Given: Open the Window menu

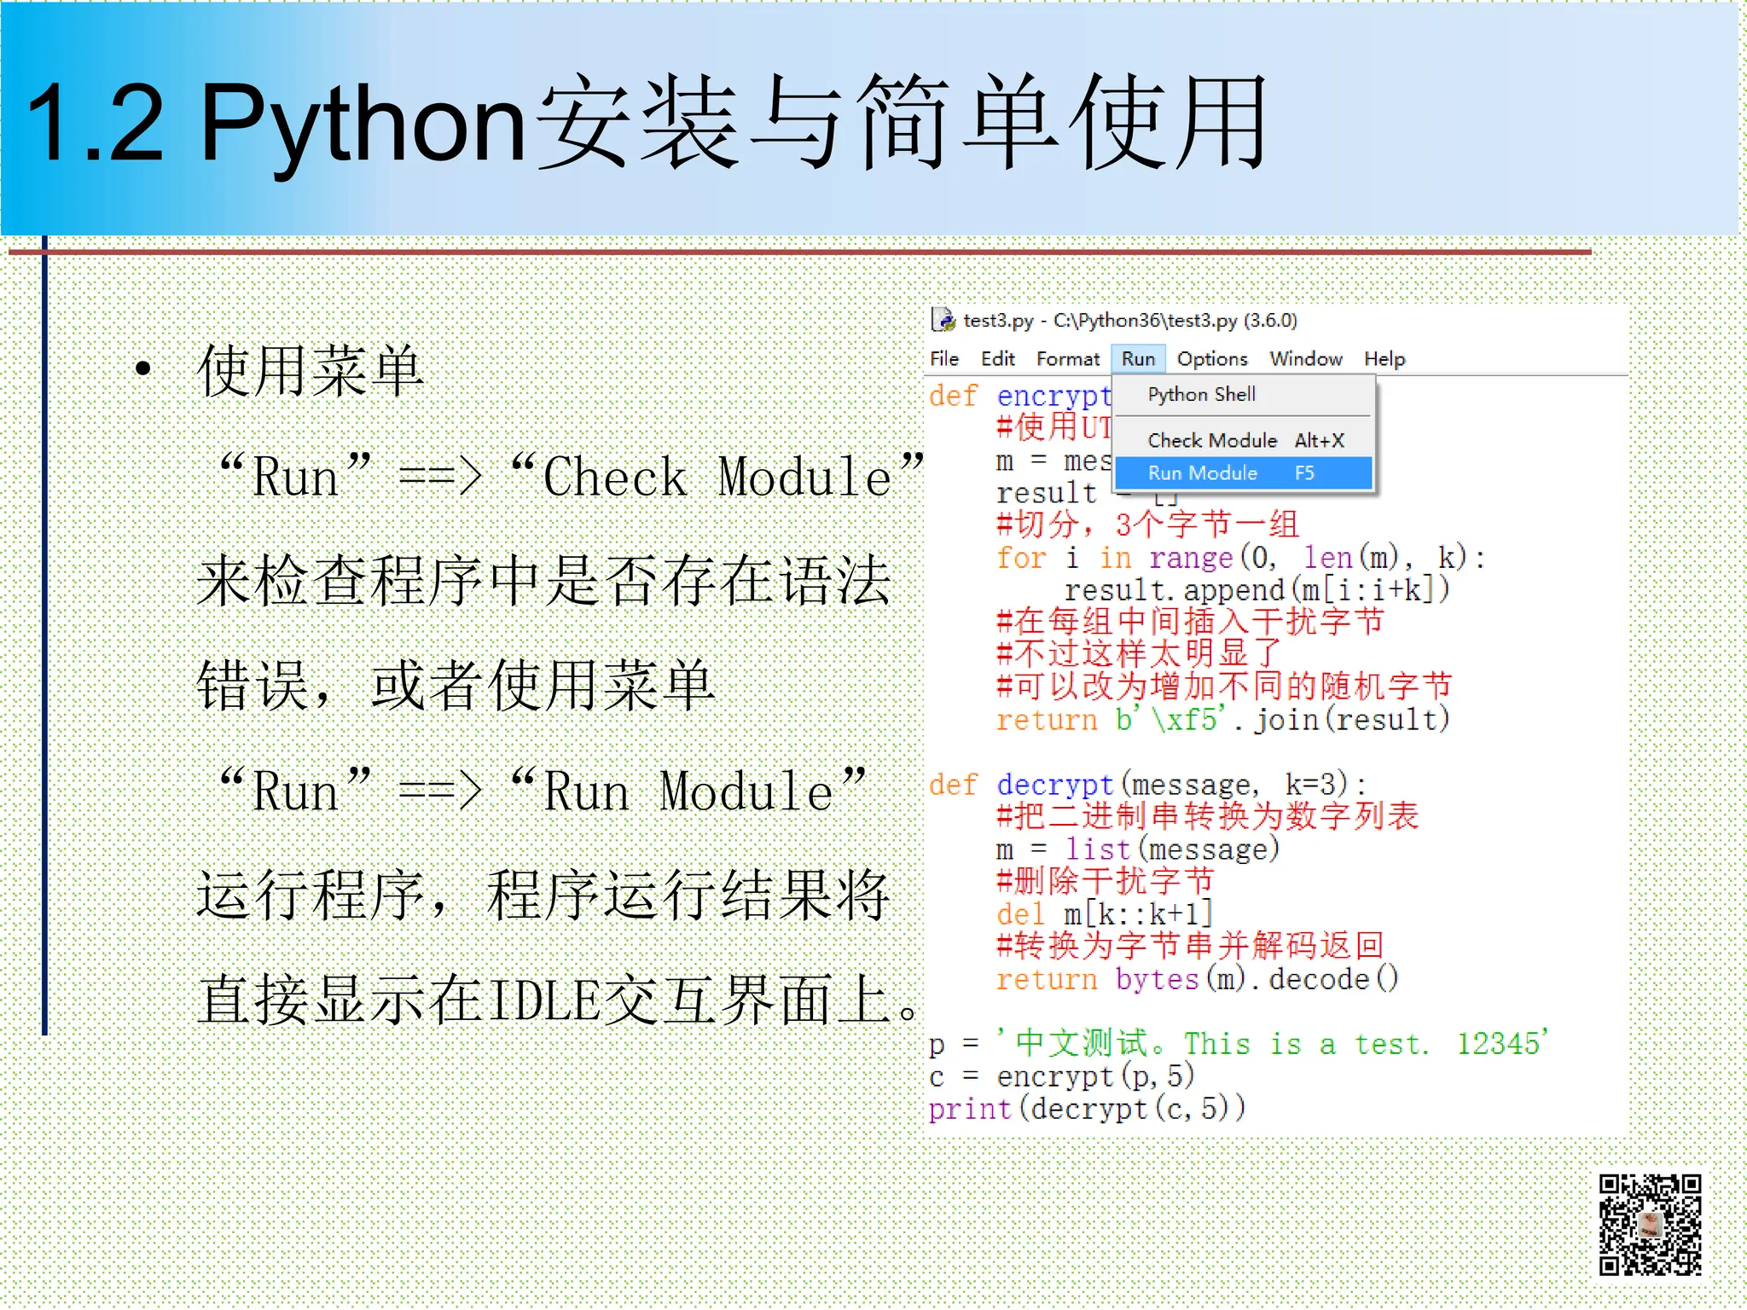Looking at the screenshot, I should (1305, 359).
